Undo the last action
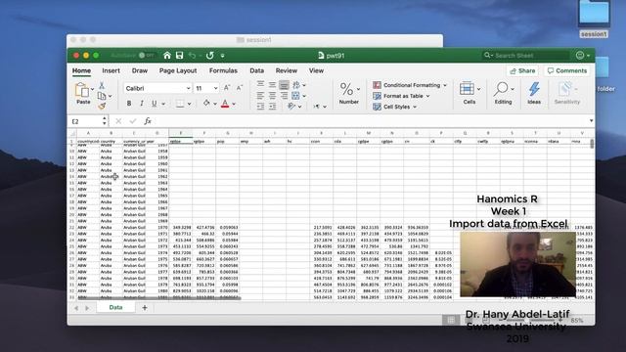Viewport: 626px width, 352px height. tap(193, 56)
